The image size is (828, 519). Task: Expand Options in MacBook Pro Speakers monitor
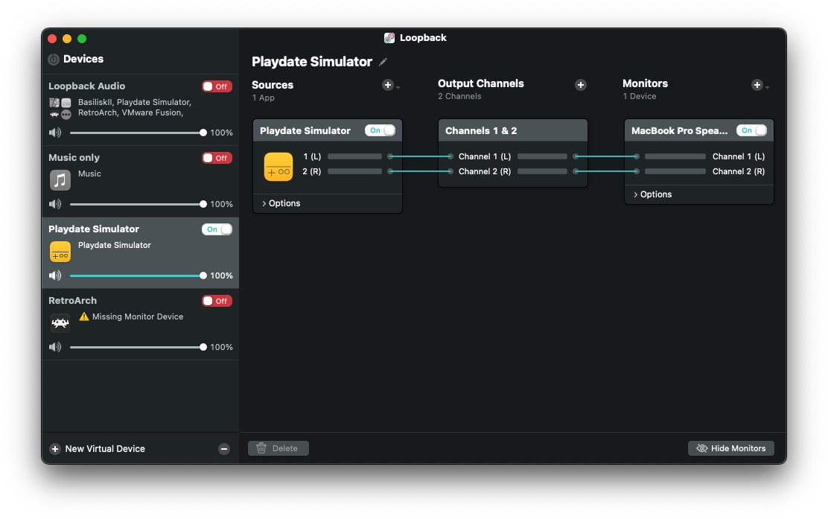(x=653, y=194)
